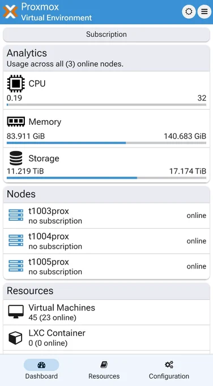Viewport: 213px width, 386px height.
Task: Click the Storage usage progress bar
Action: pyautogui.click(x=107, y=178)
